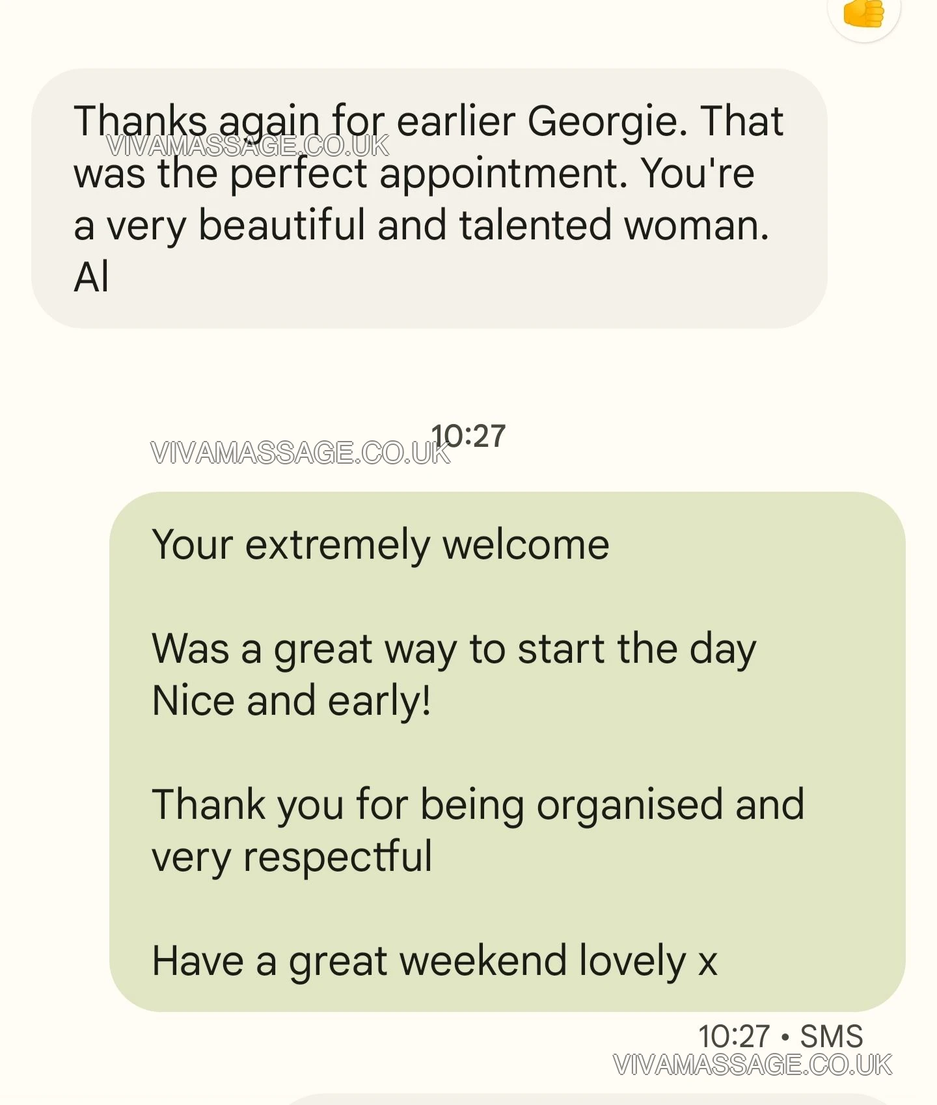Tap the thumbs-up emoji reaction at top
The image size is (937, 1105).
863,14
